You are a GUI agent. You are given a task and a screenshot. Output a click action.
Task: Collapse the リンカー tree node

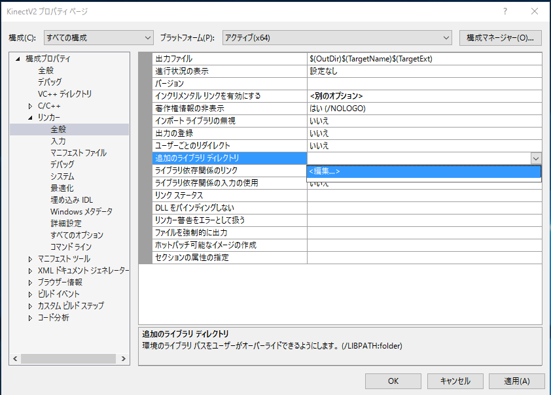click(x=30, y=118)
